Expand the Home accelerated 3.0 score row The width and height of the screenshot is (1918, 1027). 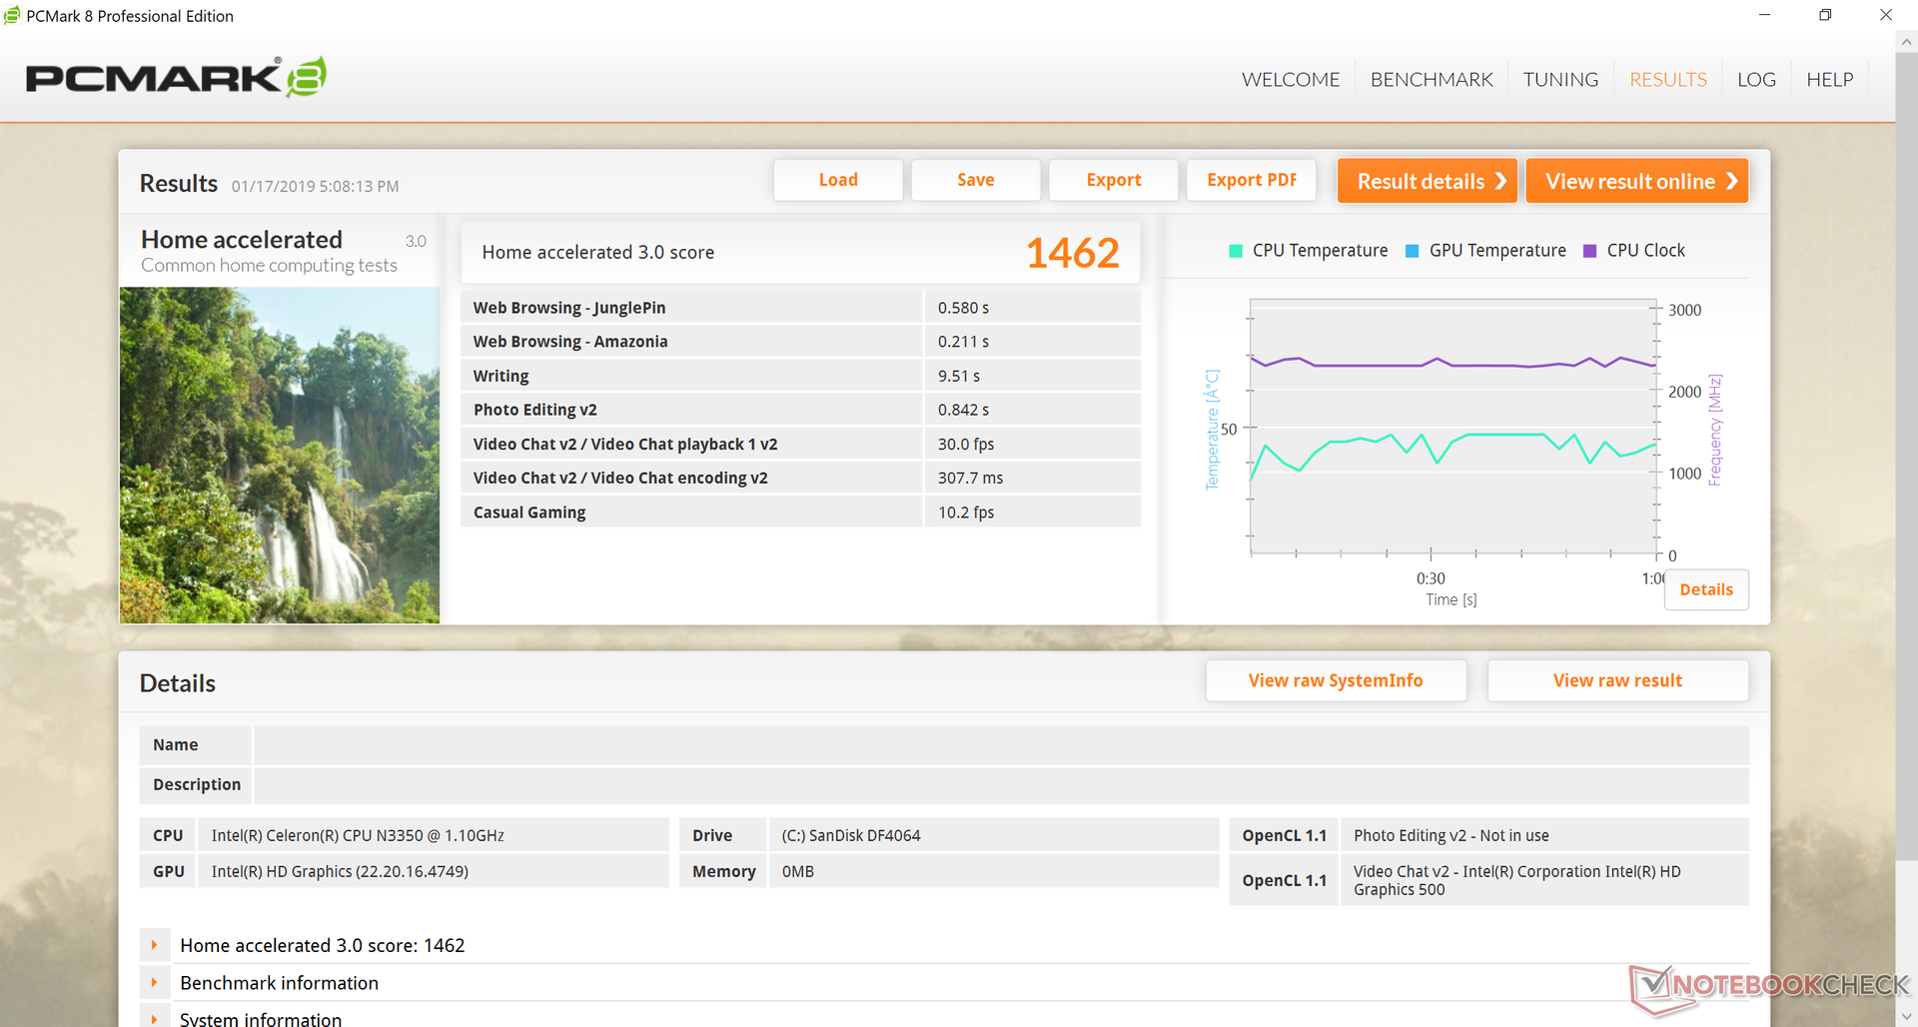(x=154, y=945)
